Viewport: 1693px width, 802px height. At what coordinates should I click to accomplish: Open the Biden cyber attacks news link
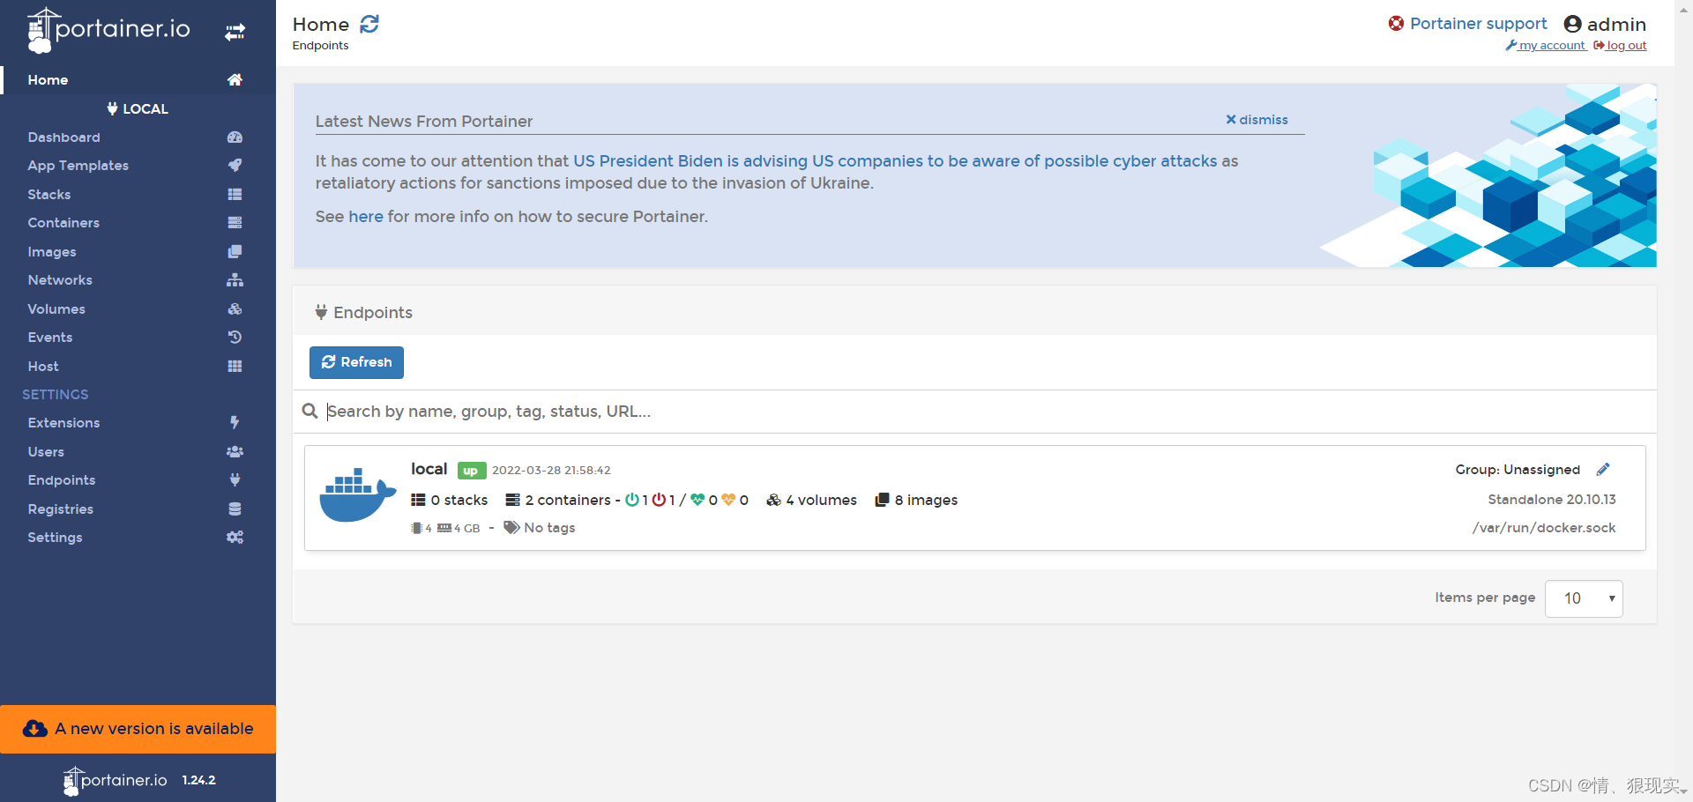coord(895,161)
